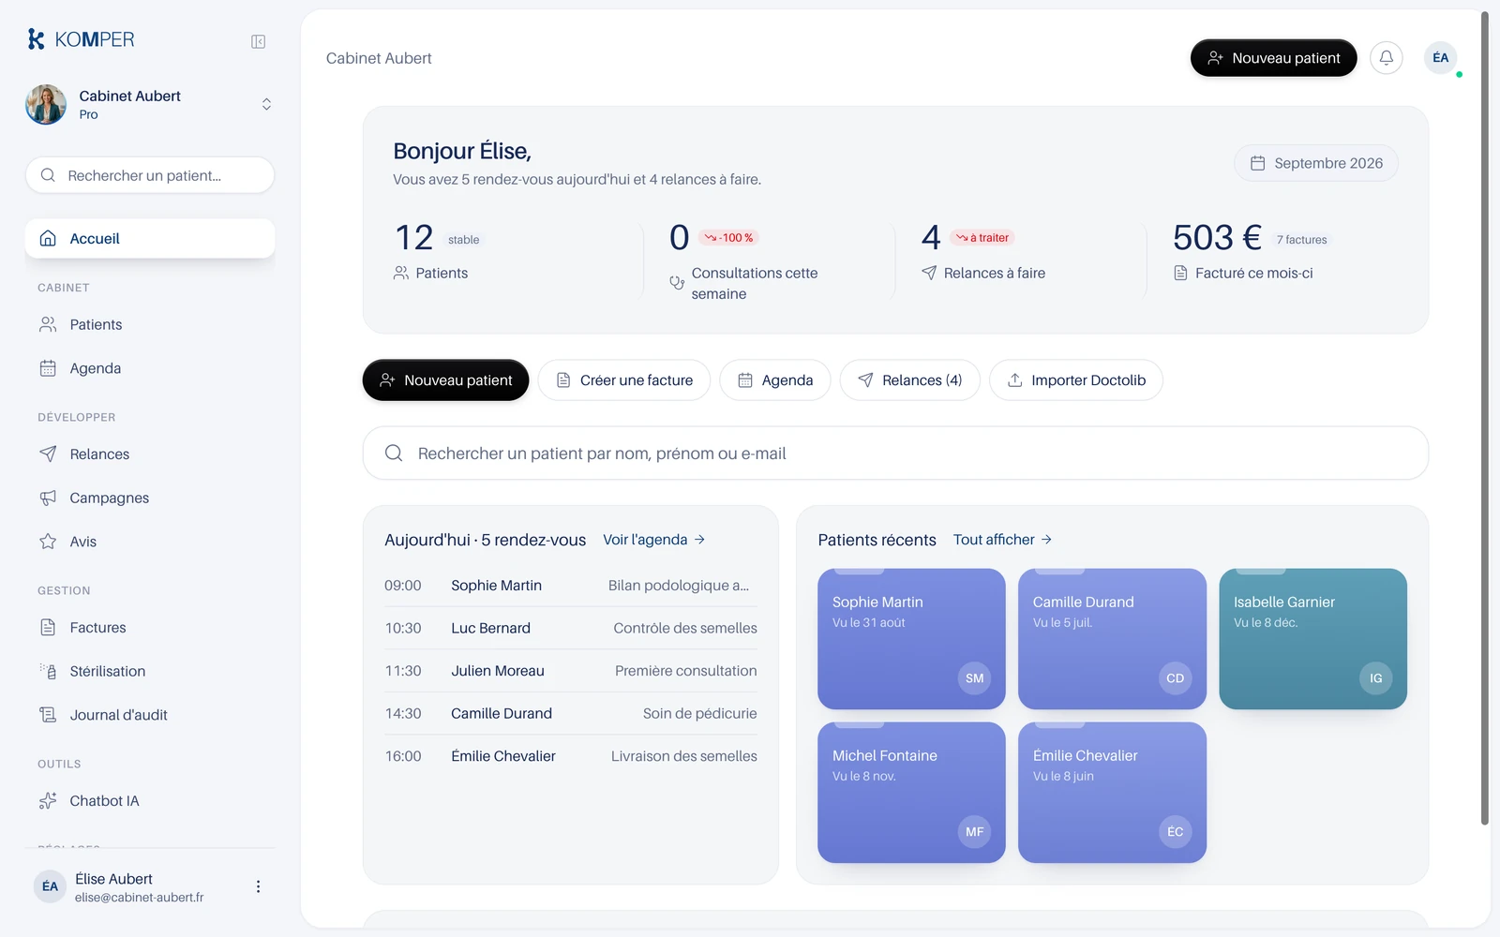Open notifications bell

[x=1386, y=58]
